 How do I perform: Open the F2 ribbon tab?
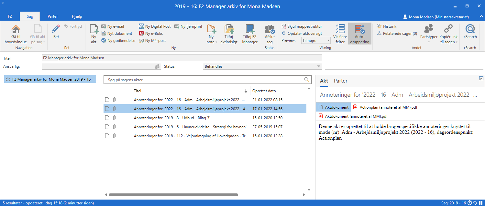10,16
